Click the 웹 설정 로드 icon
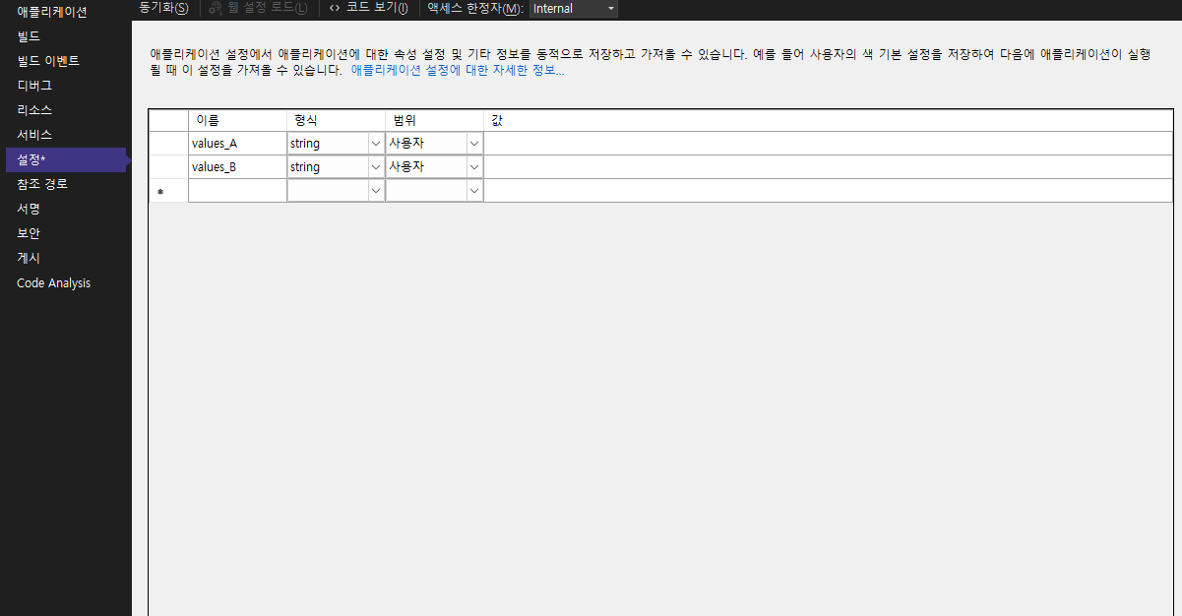The width and height of the screenshot is (1182, 616). tap(217, 8)
